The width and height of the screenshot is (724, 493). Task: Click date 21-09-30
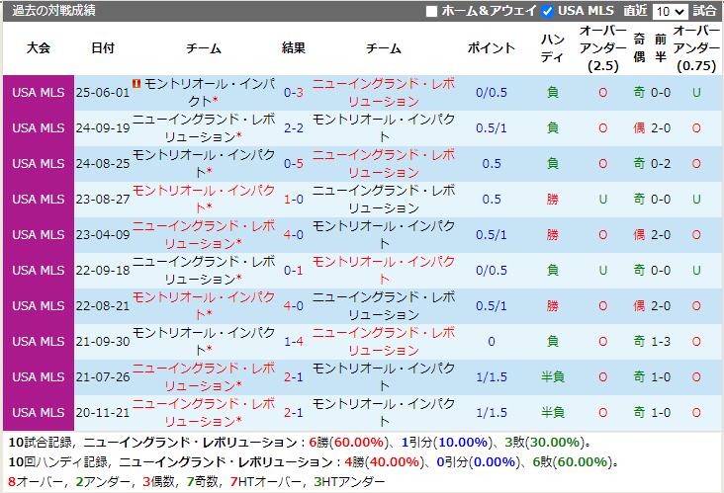coord(103,341)
